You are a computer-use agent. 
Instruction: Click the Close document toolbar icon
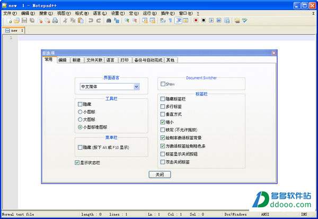40,21
